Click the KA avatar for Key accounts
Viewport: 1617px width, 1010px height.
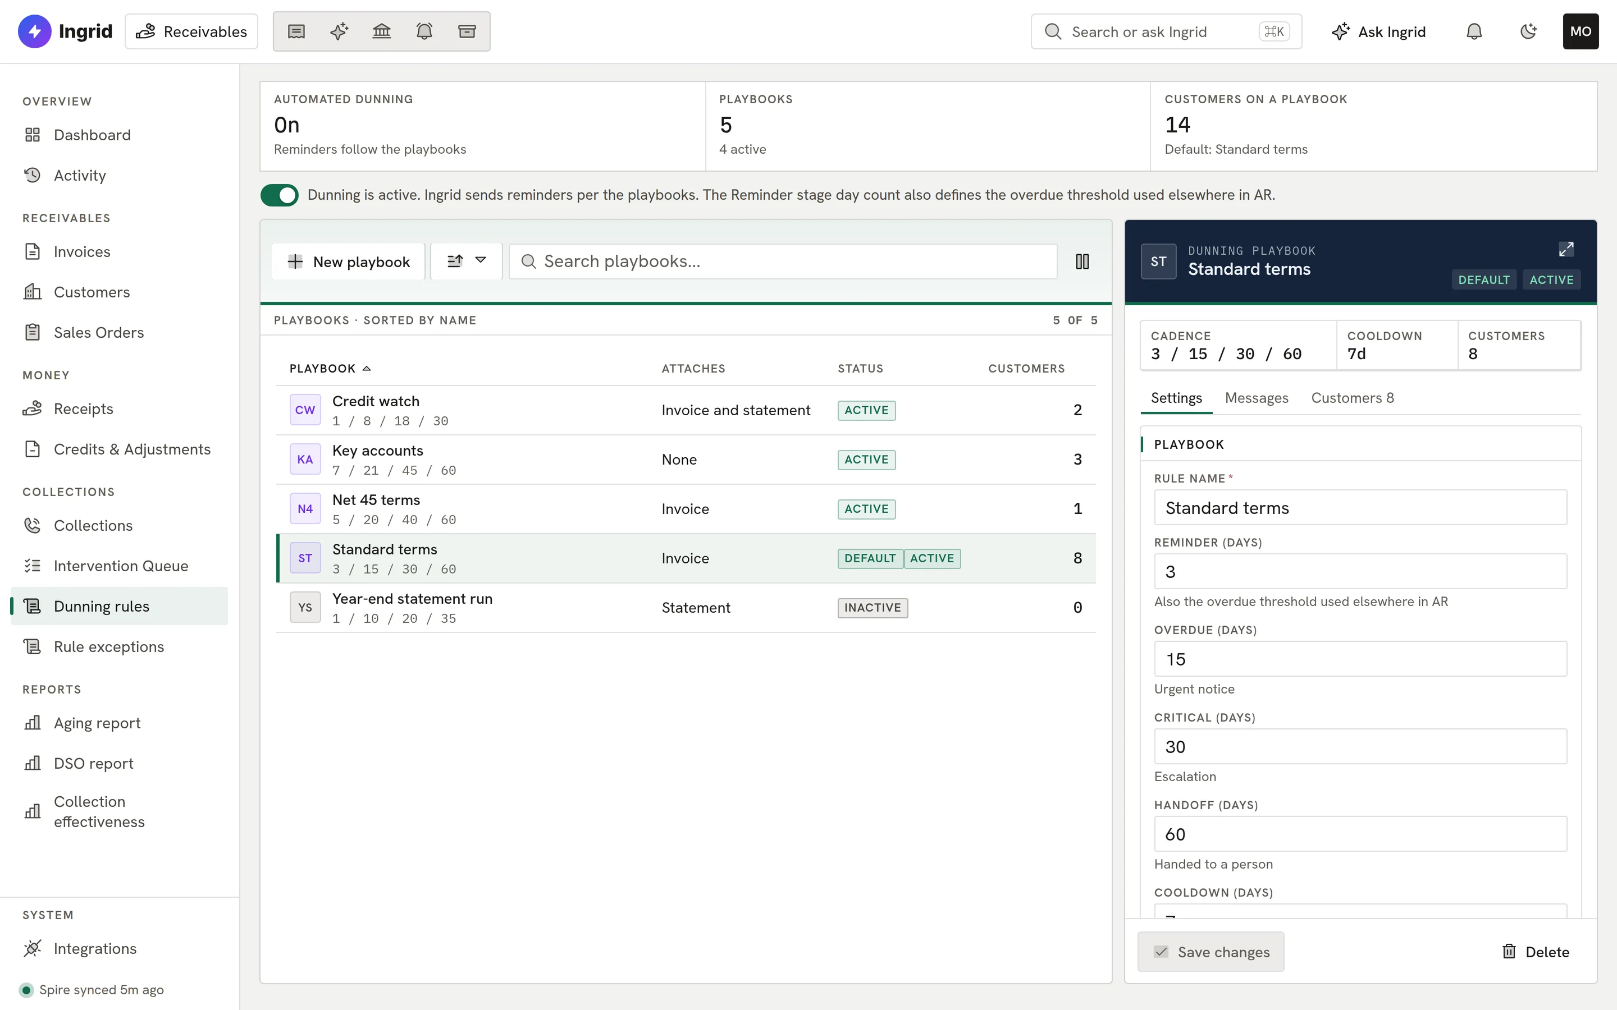click(305, 459)
